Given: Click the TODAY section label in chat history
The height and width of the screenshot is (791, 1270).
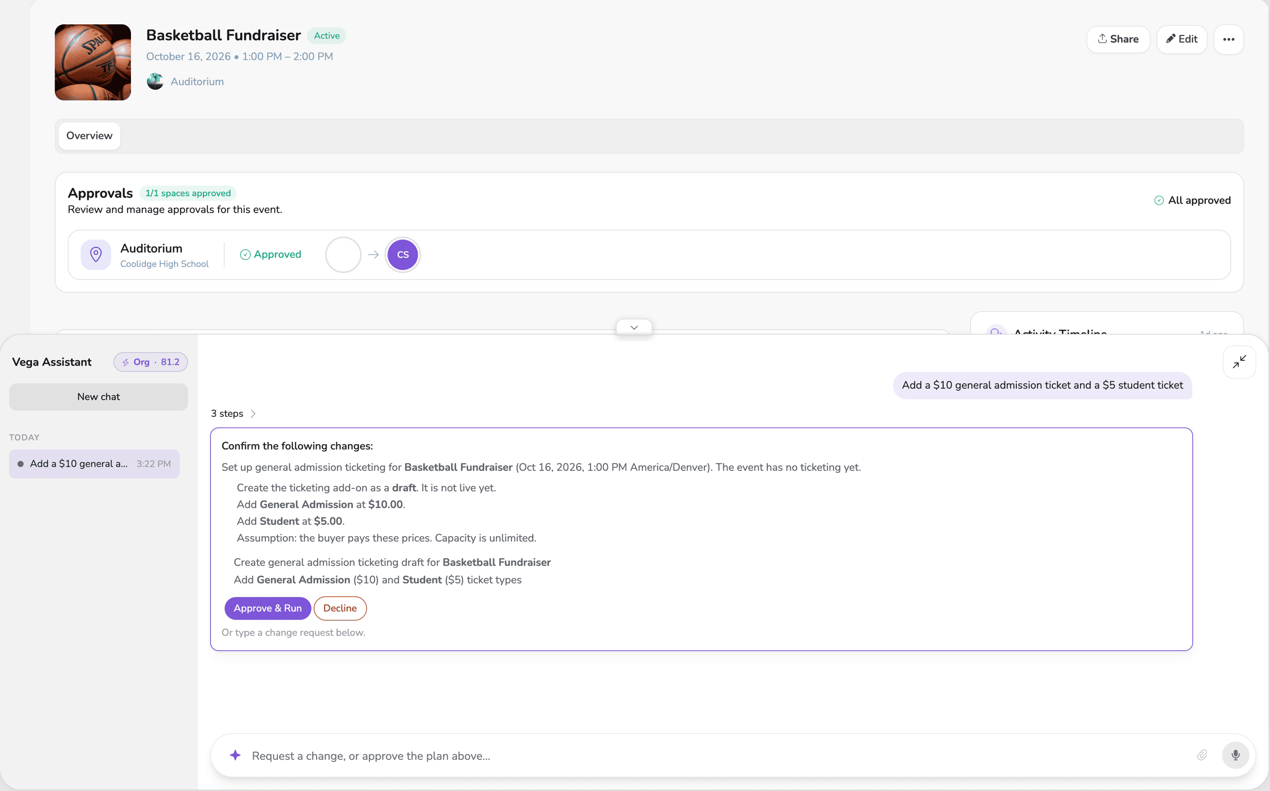Looking at the screenshot, I should point(24,438).
